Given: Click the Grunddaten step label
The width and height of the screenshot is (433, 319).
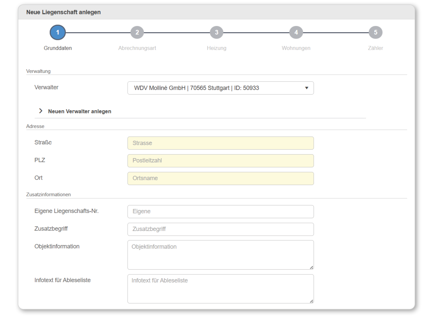Looking at the screenshot, I should (x=58, y=48).
